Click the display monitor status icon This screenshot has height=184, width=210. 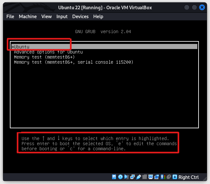[x=150, y=177]
